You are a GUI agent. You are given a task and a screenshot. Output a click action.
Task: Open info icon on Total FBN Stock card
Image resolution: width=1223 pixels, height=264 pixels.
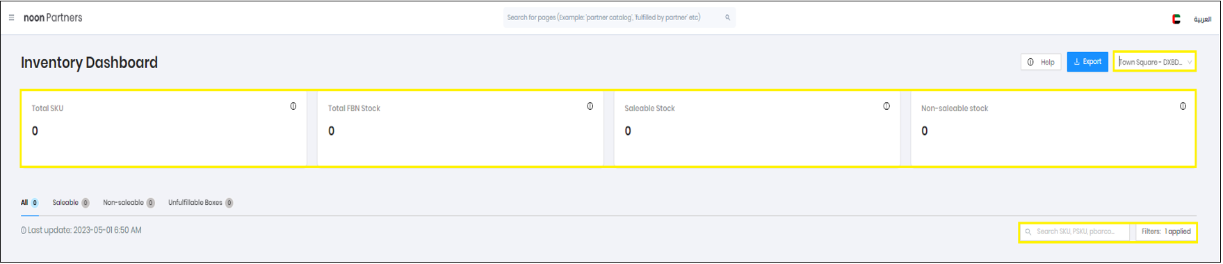(x=590, y=106)
